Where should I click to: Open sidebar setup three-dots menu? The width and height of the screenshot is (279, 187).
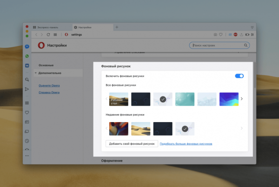pyautogui.click(x=27, y=156)
